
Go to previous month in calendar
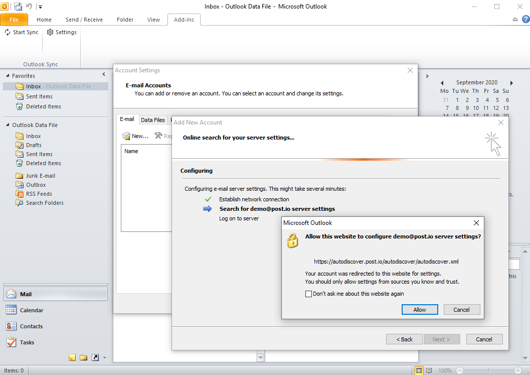click(x=442, y=83)
